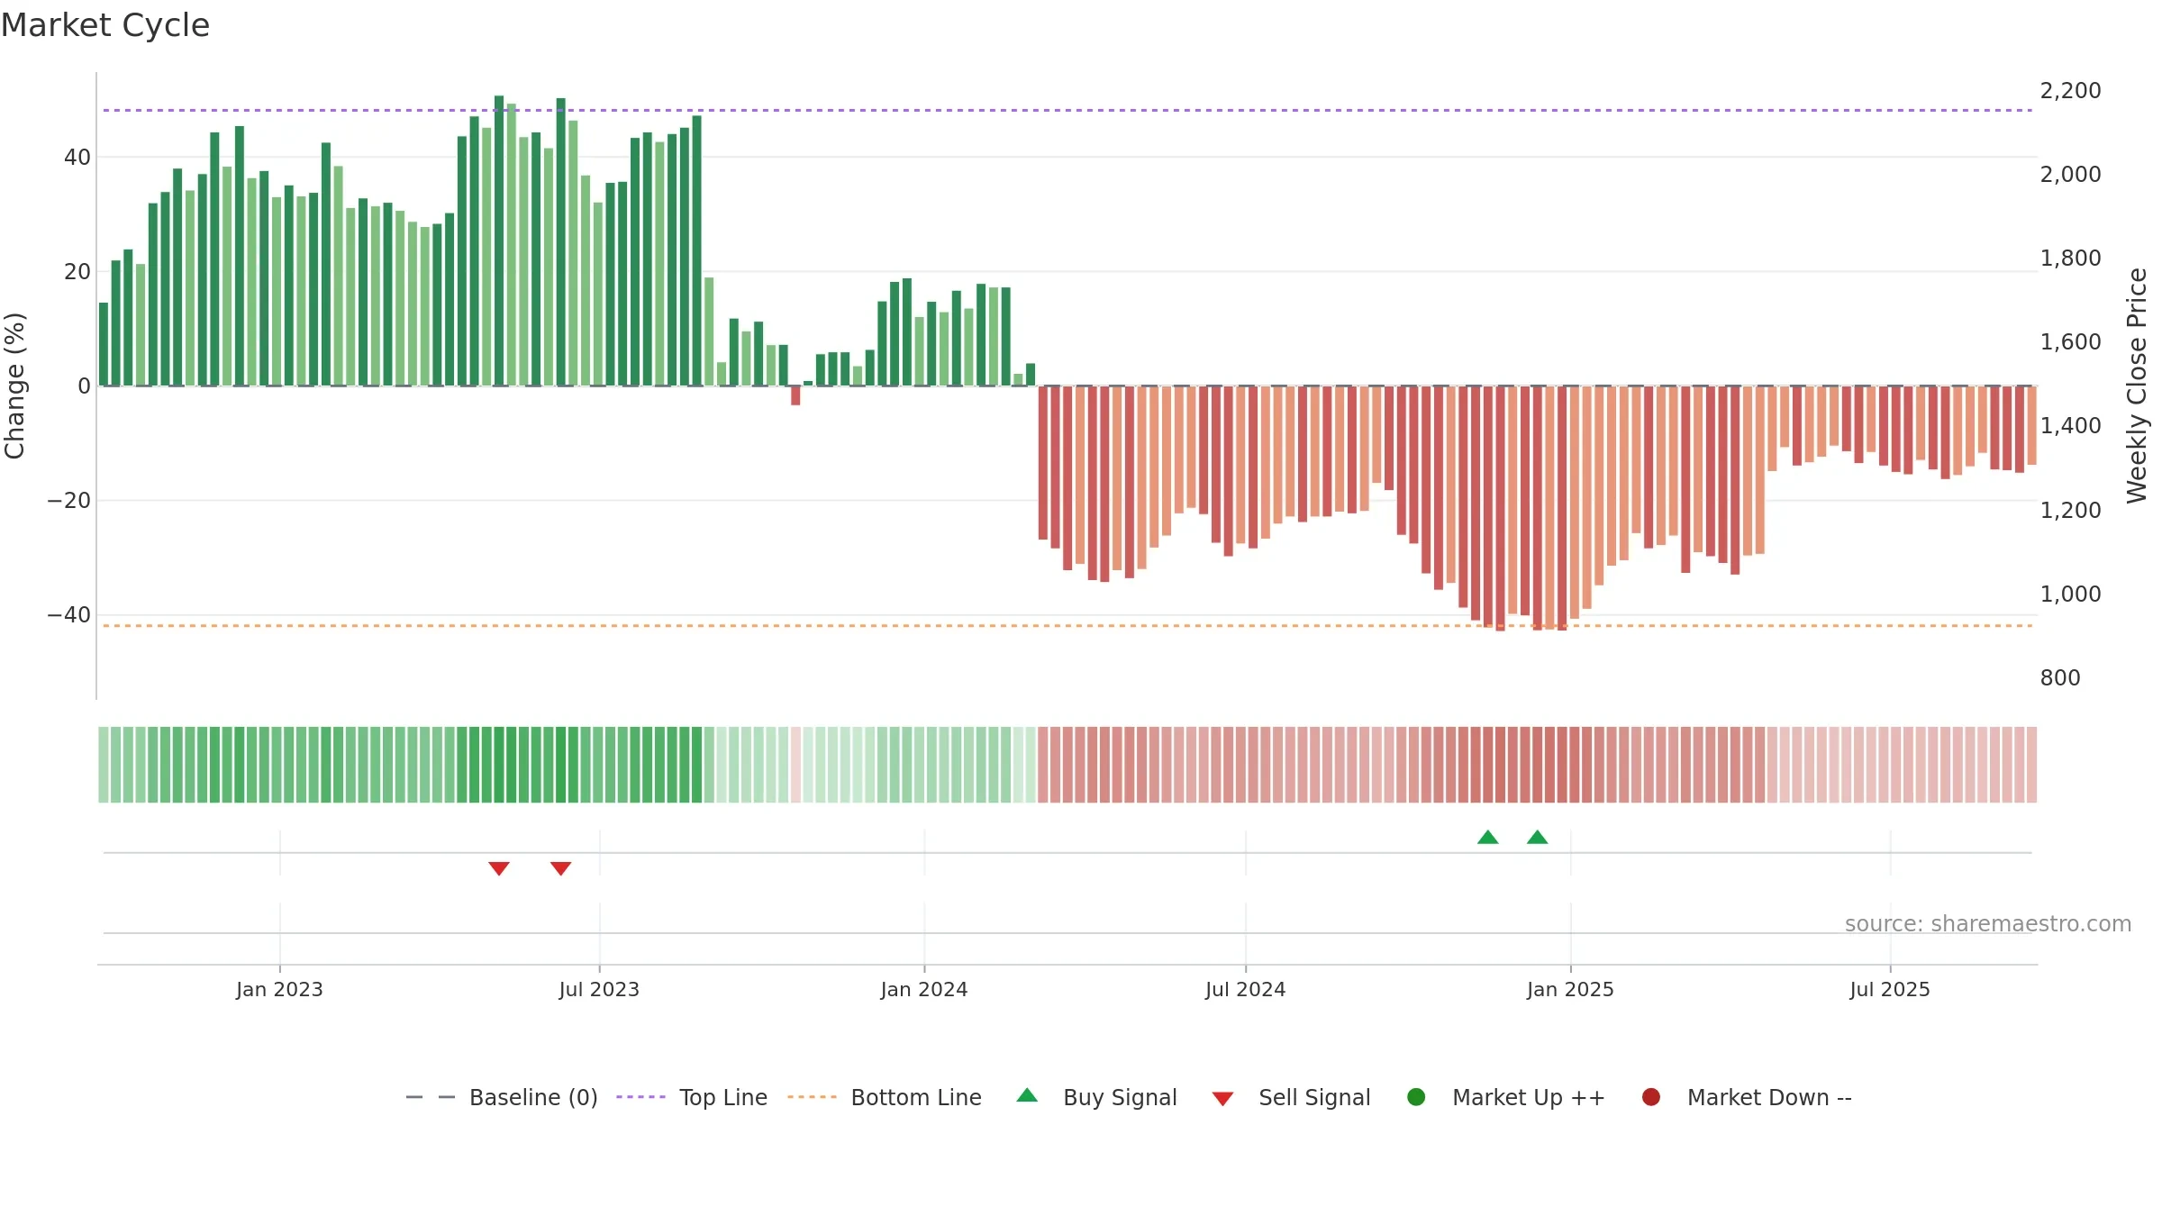Click the Market Cycle chart title
Image resolution: width=2162 pixels, height=1216 pixels.
click(105, 25)
